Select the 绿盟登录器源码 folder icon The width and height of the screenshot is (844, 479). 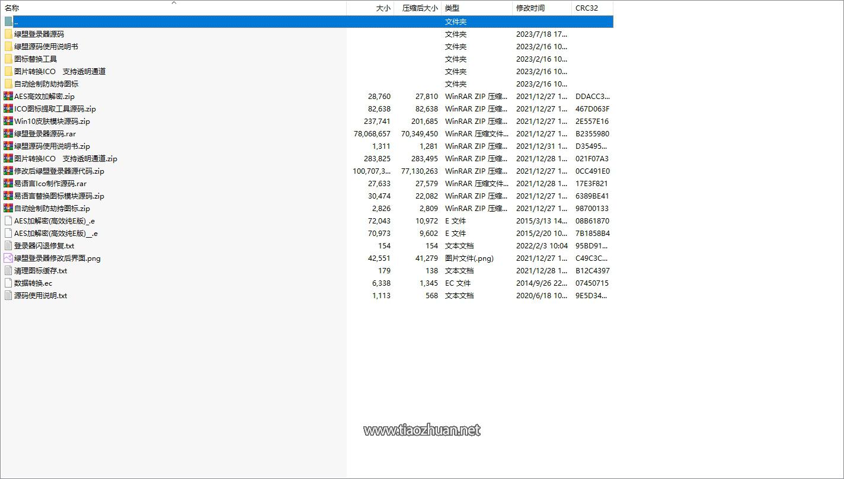pyautogui.click(x=8, y=34)
